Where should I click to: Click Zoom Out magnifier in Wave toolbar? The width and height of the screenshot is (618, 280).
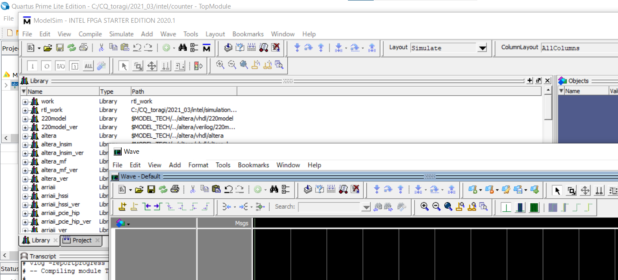pyautogui.click(x=436, y=207)
